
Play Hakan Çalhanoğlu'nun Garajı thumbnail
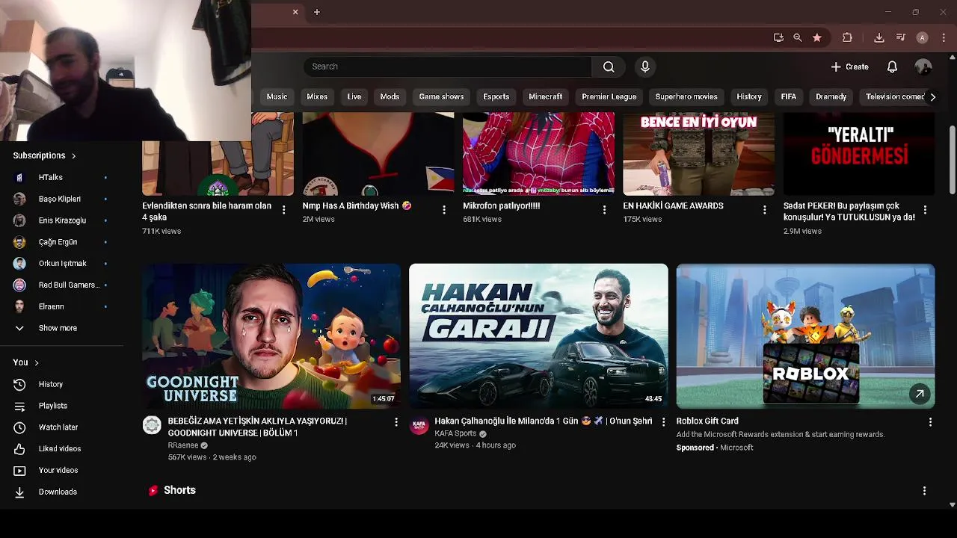point(538,336)
